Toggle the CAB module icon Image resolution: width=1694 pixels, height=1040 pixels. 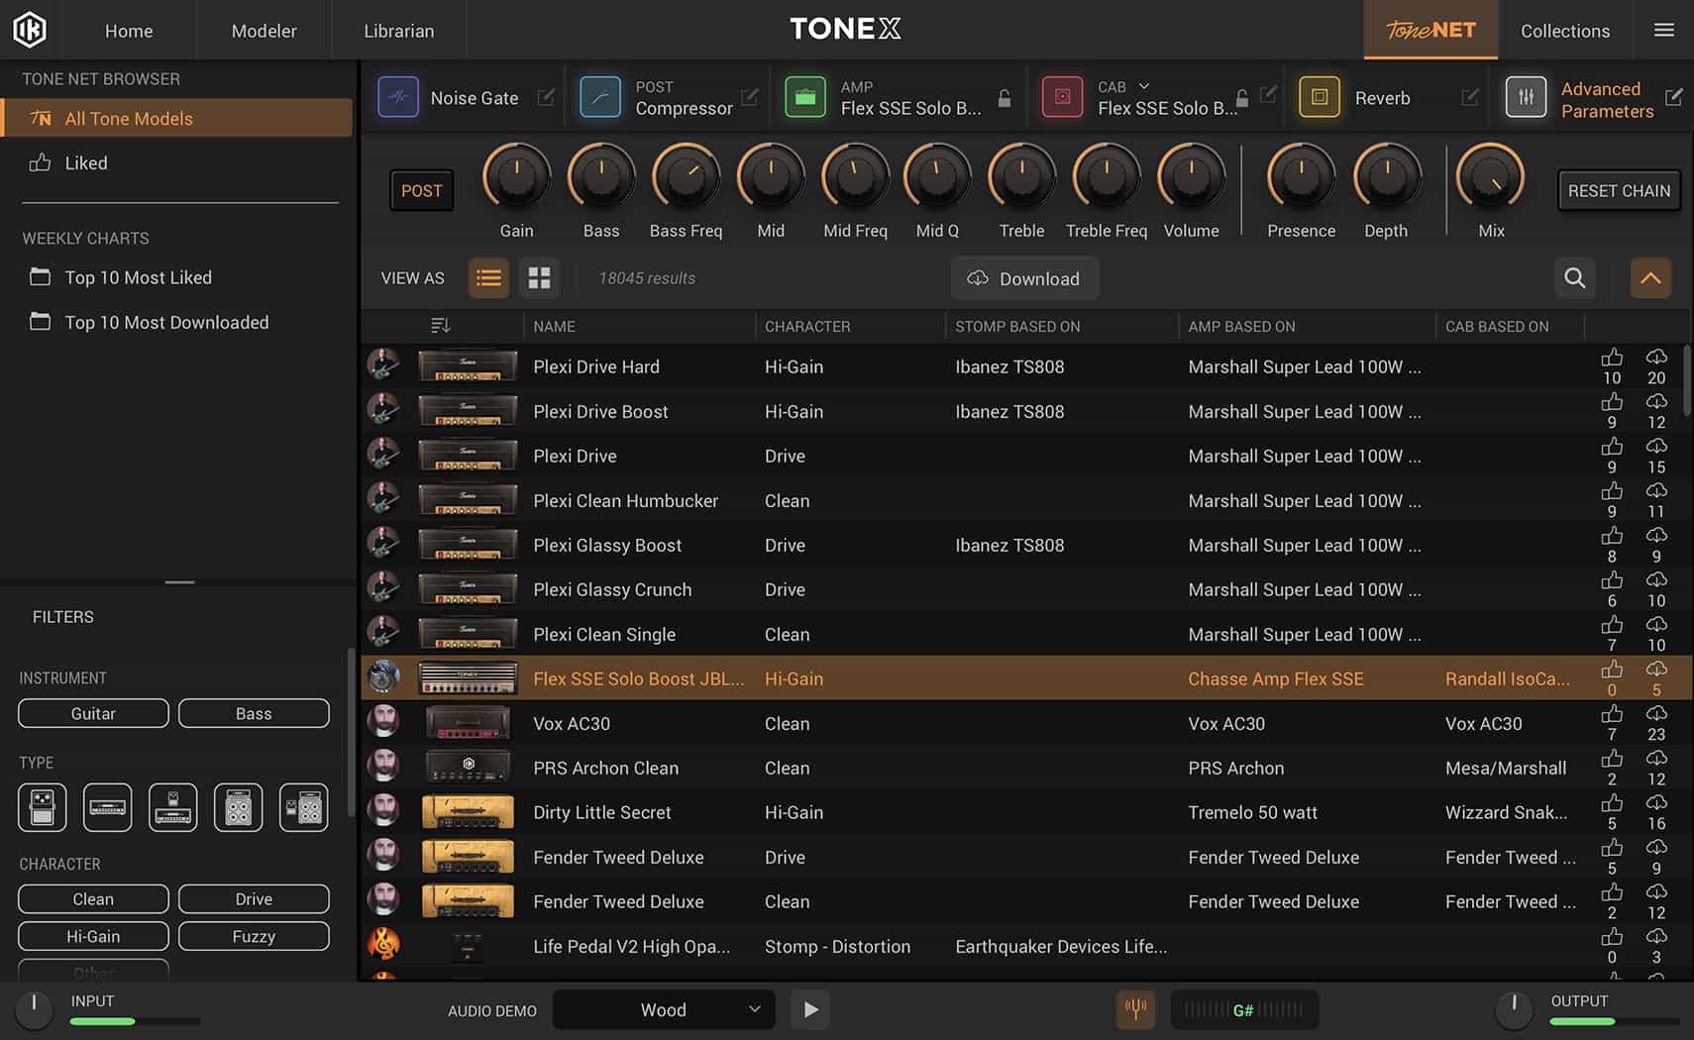click(x=1062, y=97)
